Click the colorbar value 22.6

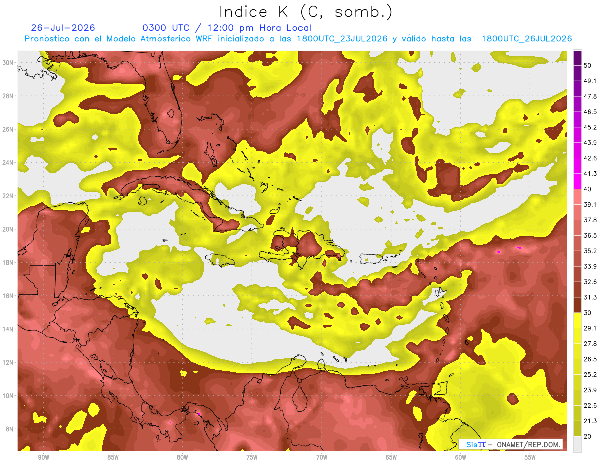[590, 405]
